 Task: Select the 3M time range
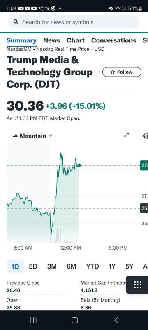click(x=52, y=266)
